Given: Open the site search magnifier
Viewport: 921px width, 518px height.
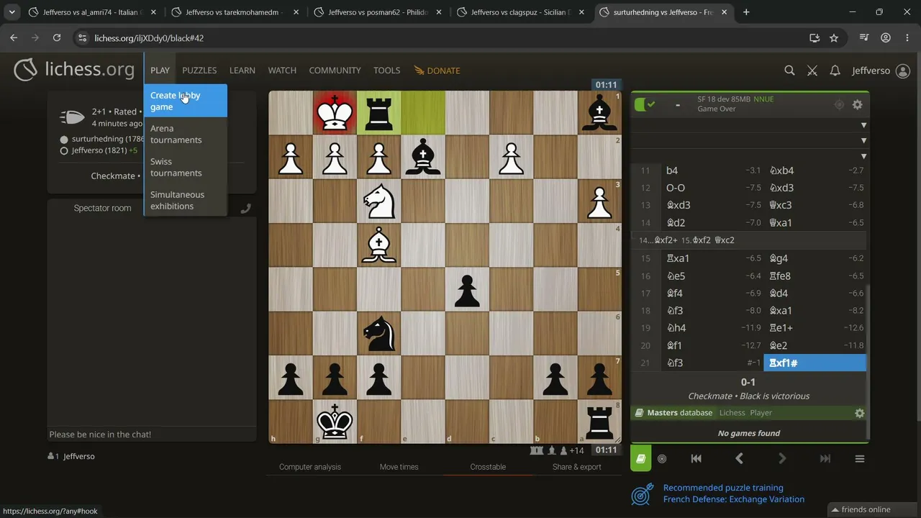Looking at the screenshot, I should [x=789, y=71].
